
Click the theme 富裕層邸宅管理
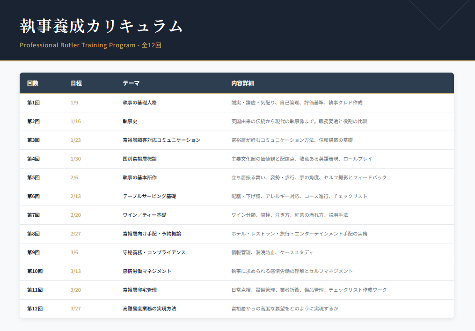[139, 290]
